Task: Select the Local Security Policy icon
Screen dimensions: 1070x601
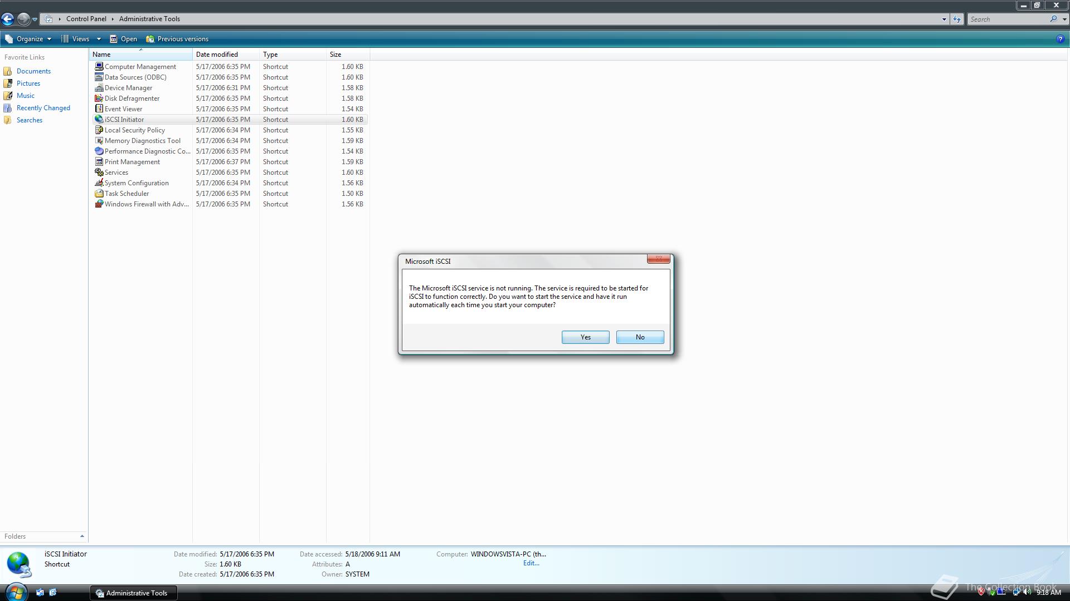Action: coord(99,130)
